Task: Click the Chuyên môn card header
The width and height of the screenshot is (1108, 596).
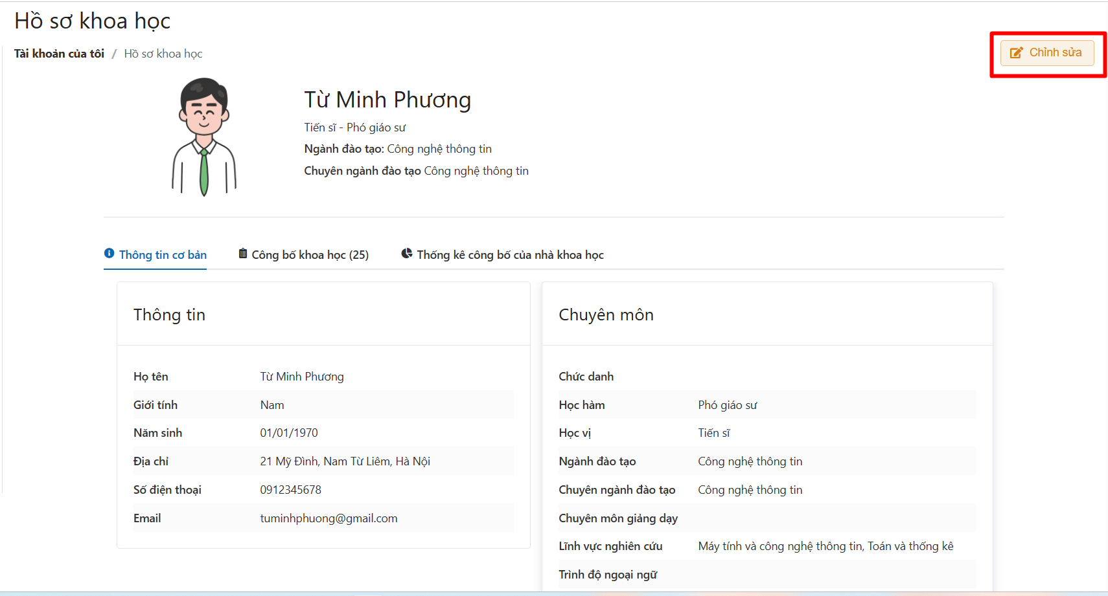Action: coord(606,315)
